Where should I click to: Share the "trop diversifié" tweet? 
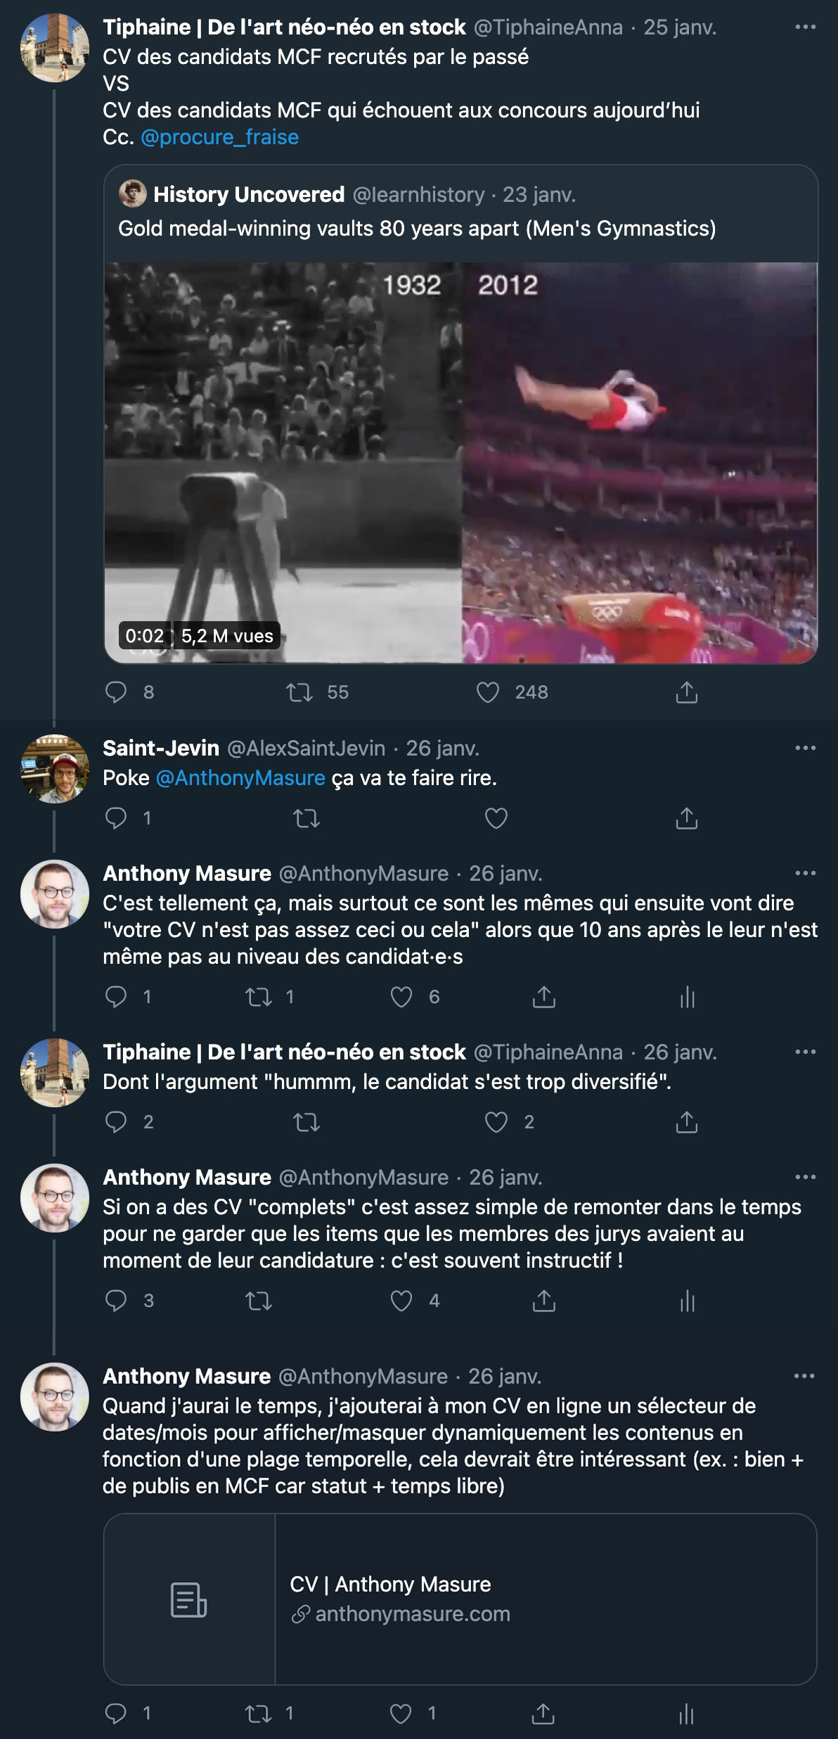[x=687, y=1122]
